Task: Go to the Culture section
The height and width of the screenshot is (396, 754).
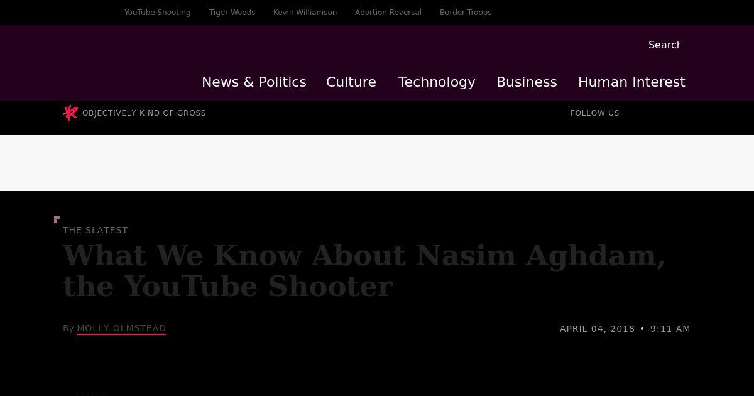Action: pos(351,82)
